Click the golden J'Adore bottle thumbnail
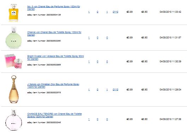 (13, 89)
